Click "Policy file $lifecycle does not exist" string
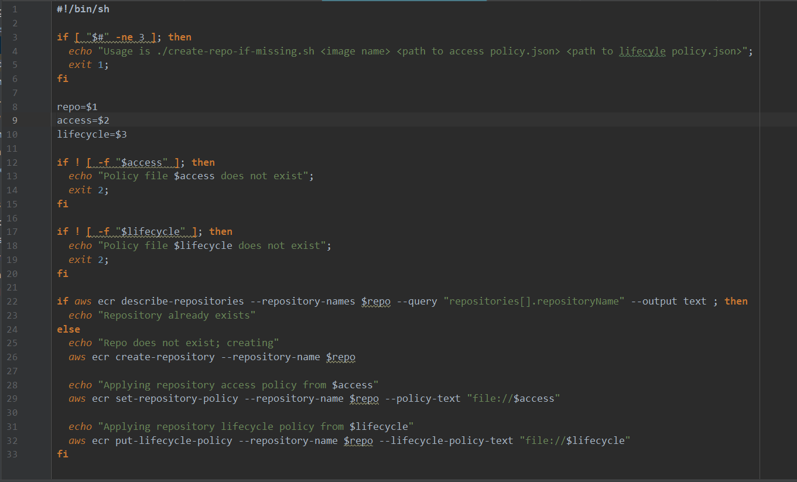Screen dimensions: 797x482 (x=212, y=246)
